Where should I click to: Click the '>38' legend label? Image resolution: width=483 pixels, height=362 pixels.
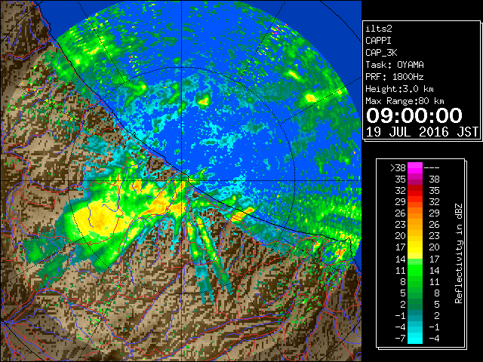click(x=398, y=168)
